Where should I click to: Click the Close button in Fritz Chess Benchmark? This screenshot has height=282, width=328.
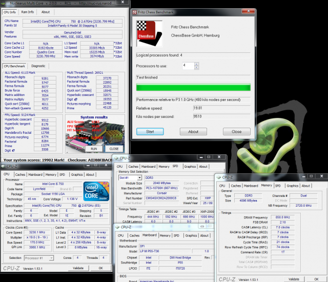tap(237, 132)
